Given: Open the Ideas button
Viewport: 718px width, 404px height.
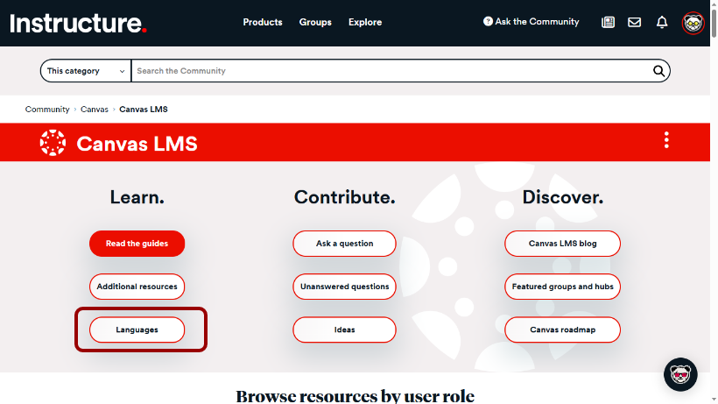Looking at the screenshot, I should coord(344,330).
